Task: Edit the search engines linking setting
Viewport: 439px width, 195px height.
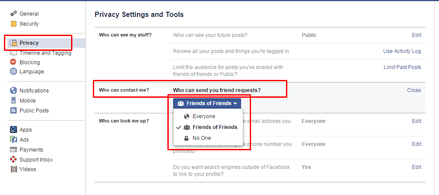Action: click(x=416, y=167)
